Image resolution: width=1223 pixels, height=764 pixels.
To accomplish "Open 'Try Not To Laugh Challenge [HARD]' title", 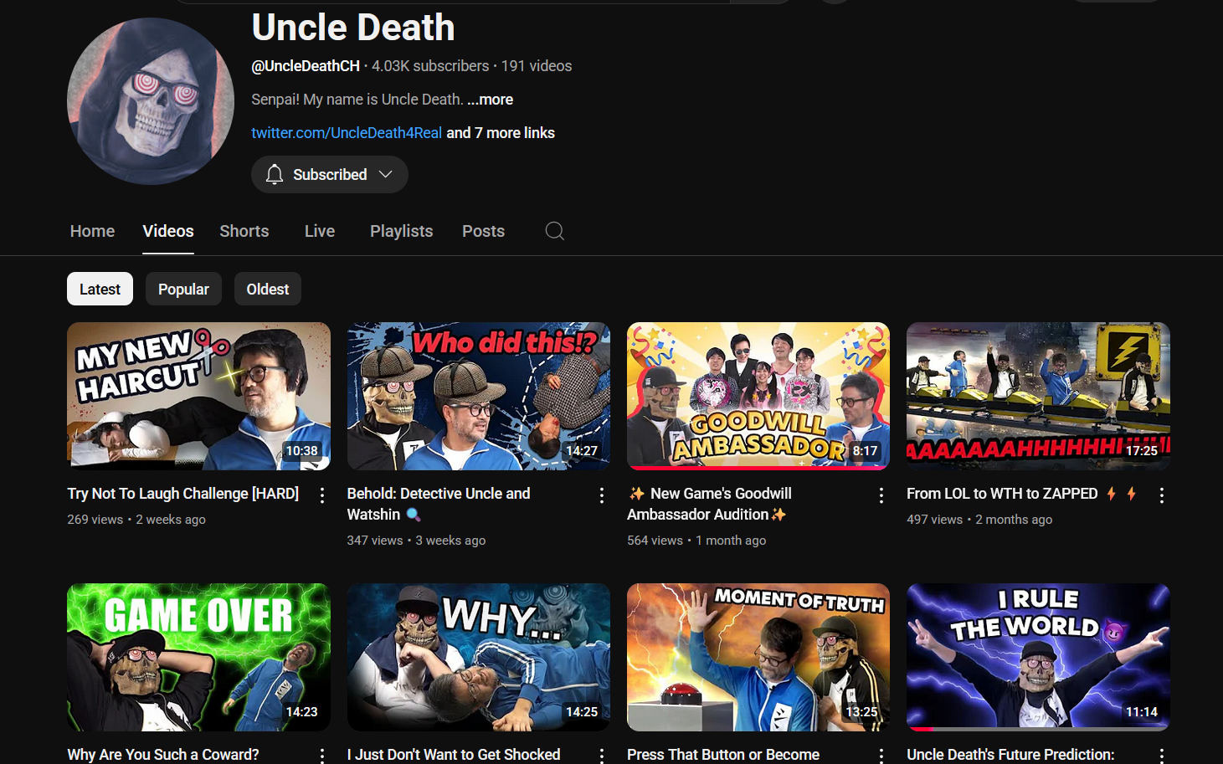I will [183, 494].
